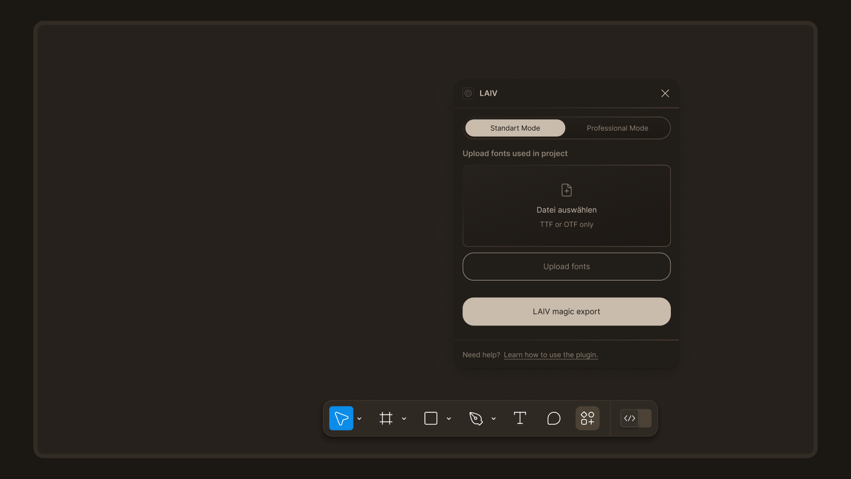The width and height of the screenshot is (851, 479).
Task: Select the Comment tool
Action: [554, 418]
